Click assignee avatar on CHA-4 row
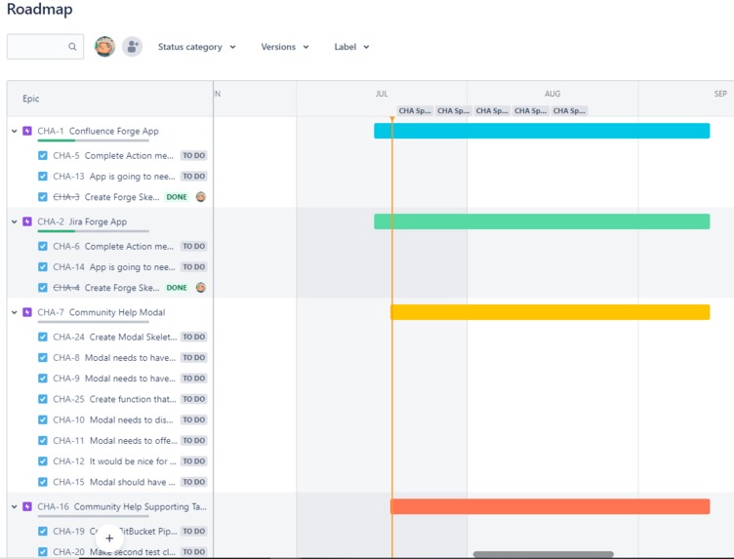This screenshot has width=734, height=559. [x=201, y=287]
